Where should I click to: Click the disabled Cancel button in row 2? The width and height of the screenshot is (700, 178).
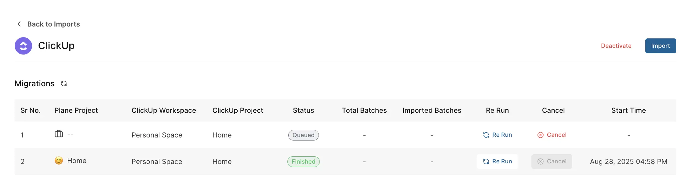tap(552, 162)
